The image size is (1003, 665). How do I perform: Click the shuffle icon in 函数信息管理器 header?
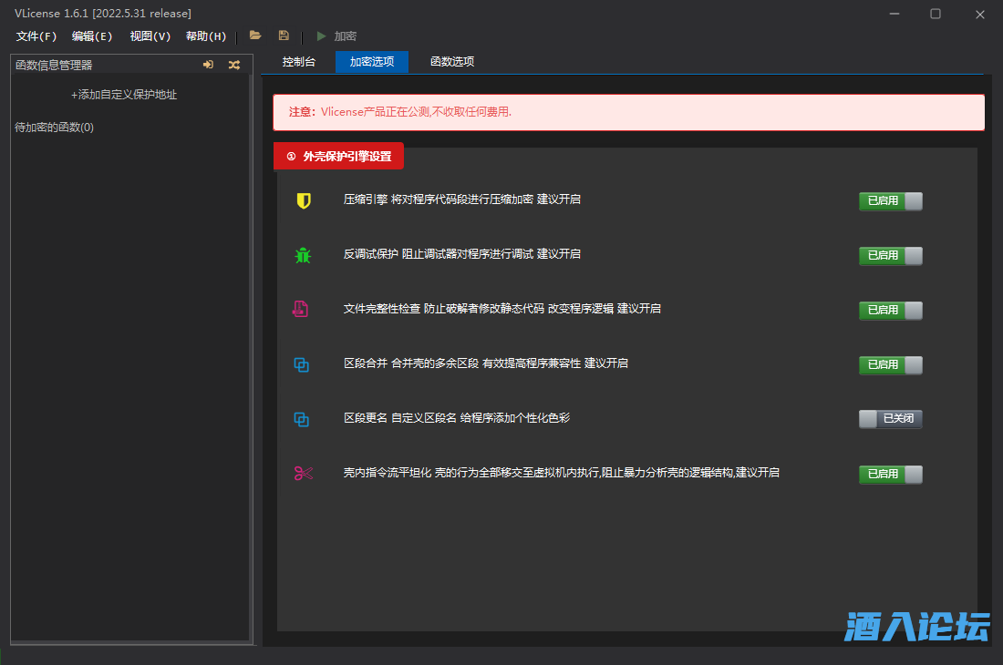point(234,65)
